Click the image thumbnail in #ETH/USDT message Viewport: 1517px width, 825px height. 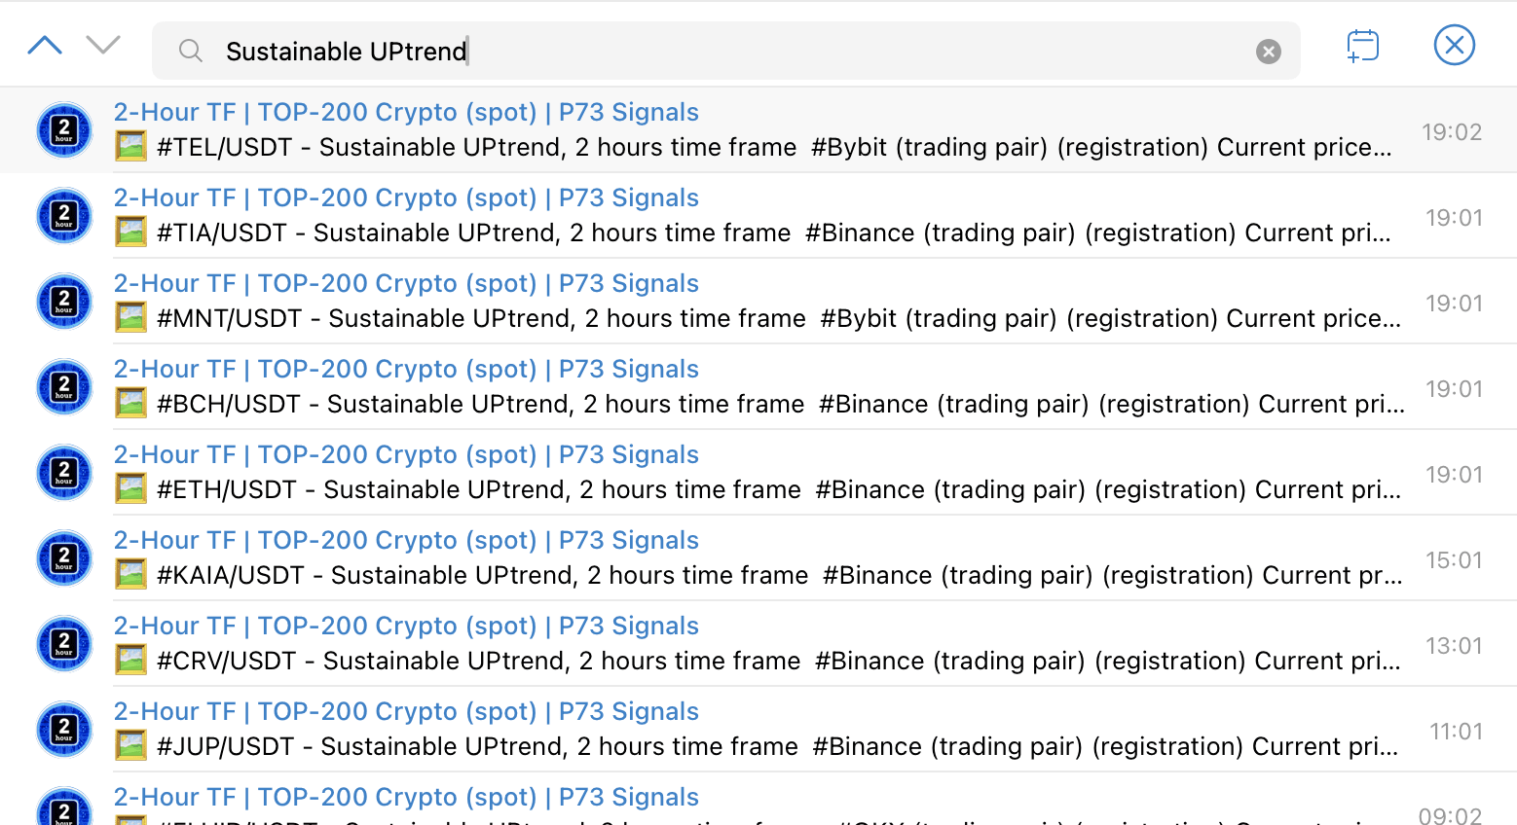click(130, 488)
